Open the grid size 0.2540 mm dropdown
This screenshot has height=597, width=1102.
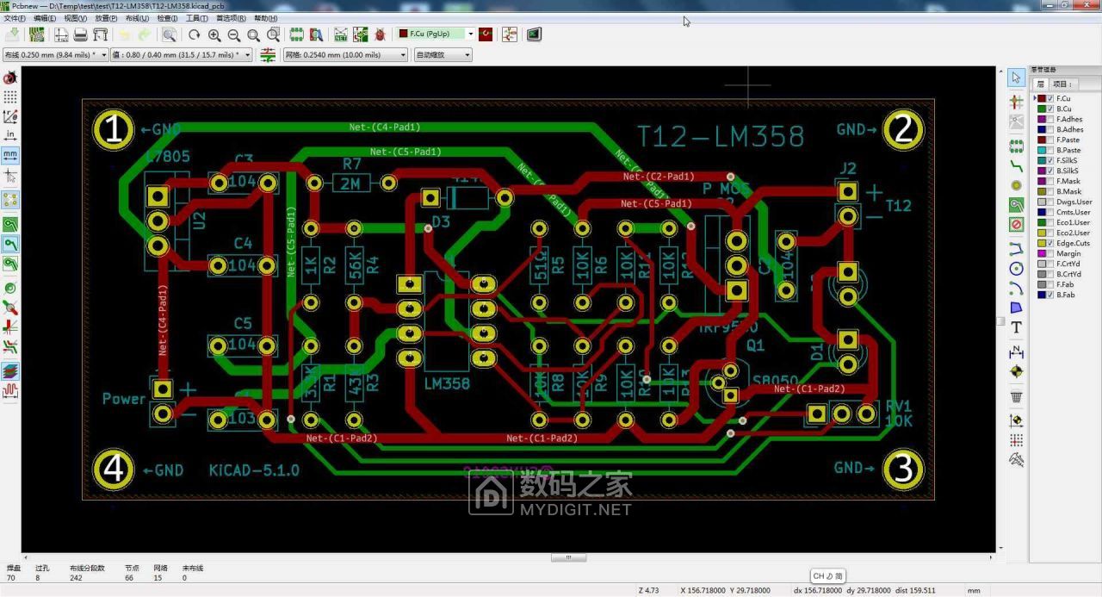[x=345, y=54]
